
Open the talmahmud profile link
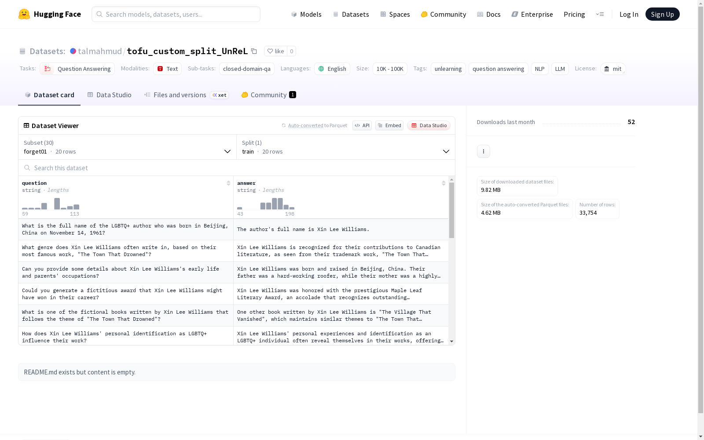[100, 51]
